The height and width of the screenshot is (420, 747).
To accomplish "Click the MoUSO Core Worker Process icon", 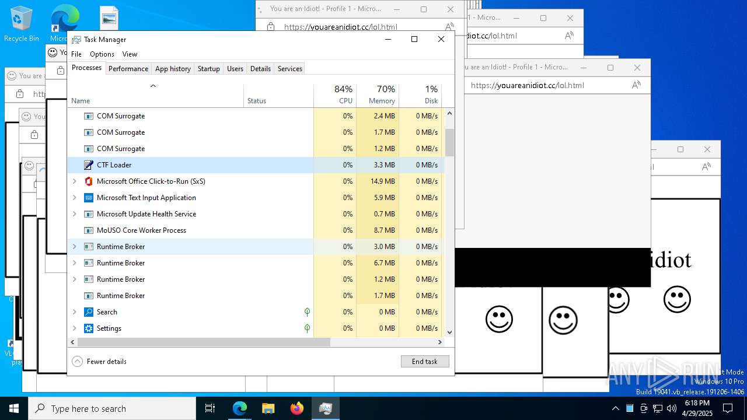I will coord(89,230).
